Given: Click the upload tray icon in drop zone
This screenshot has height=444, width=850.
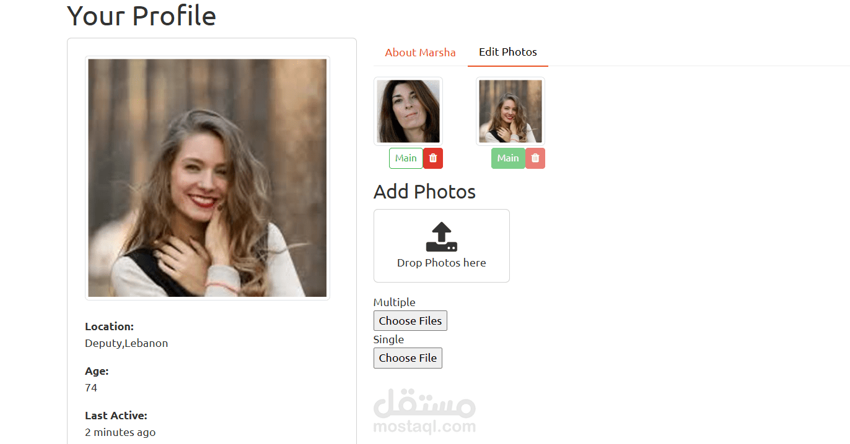Looking at the screenshot, I should [x=442, y=237].
